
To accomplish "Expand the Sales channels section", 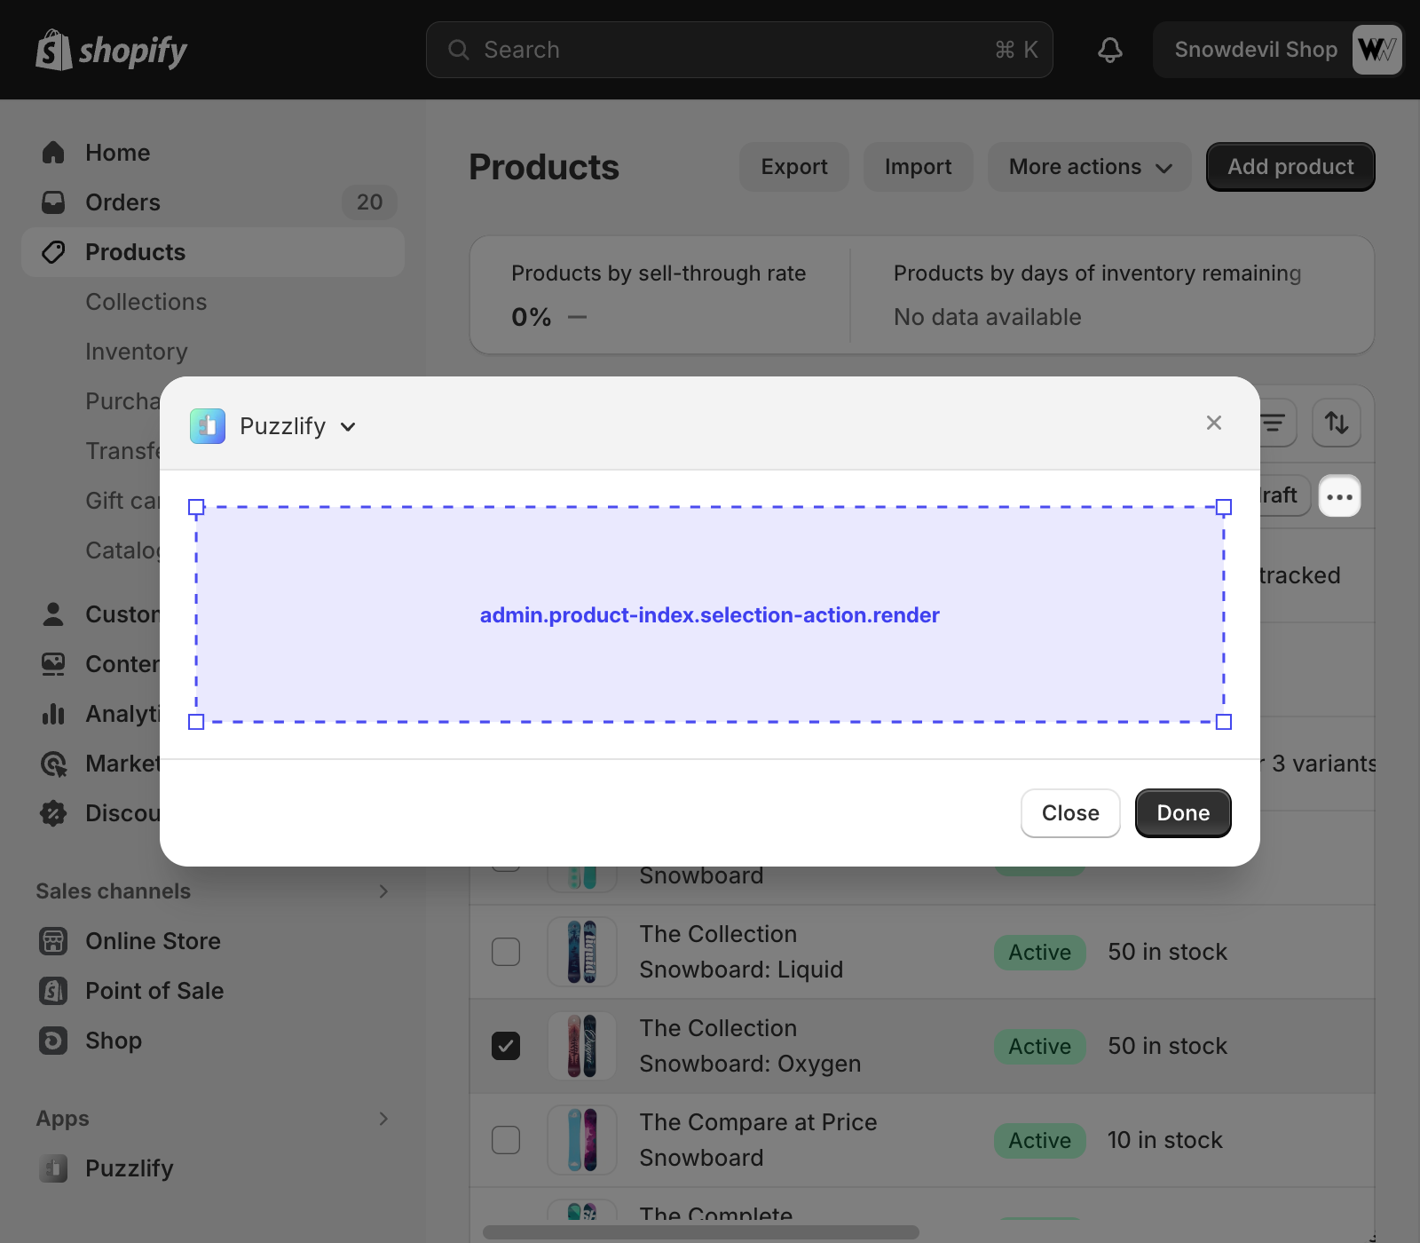I will coord(383,891).
